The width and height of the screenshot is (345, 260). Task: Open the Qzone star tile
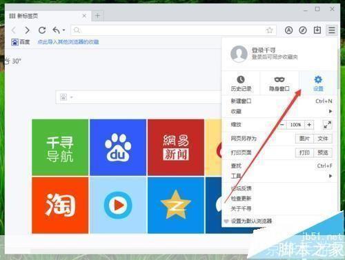pyautogui.click(x=176, y=206)
